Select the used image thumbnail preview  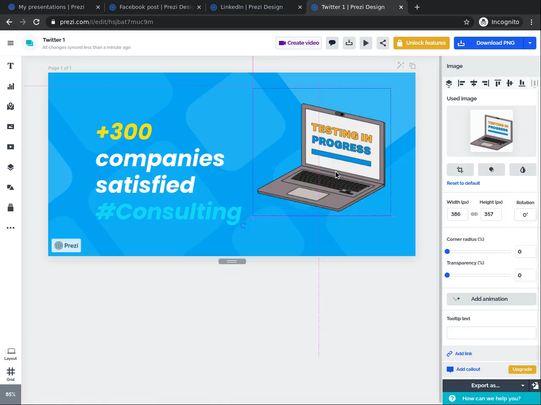492,131
